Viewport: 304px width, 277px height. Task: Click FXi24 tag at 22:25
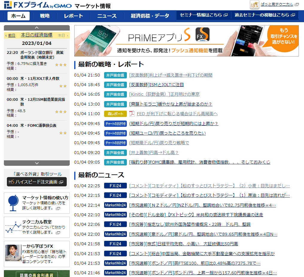coord(115,186)
